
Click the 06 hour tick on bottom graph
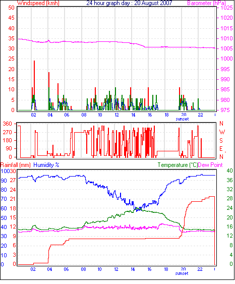pyautogui.click(x=66, y=269)
